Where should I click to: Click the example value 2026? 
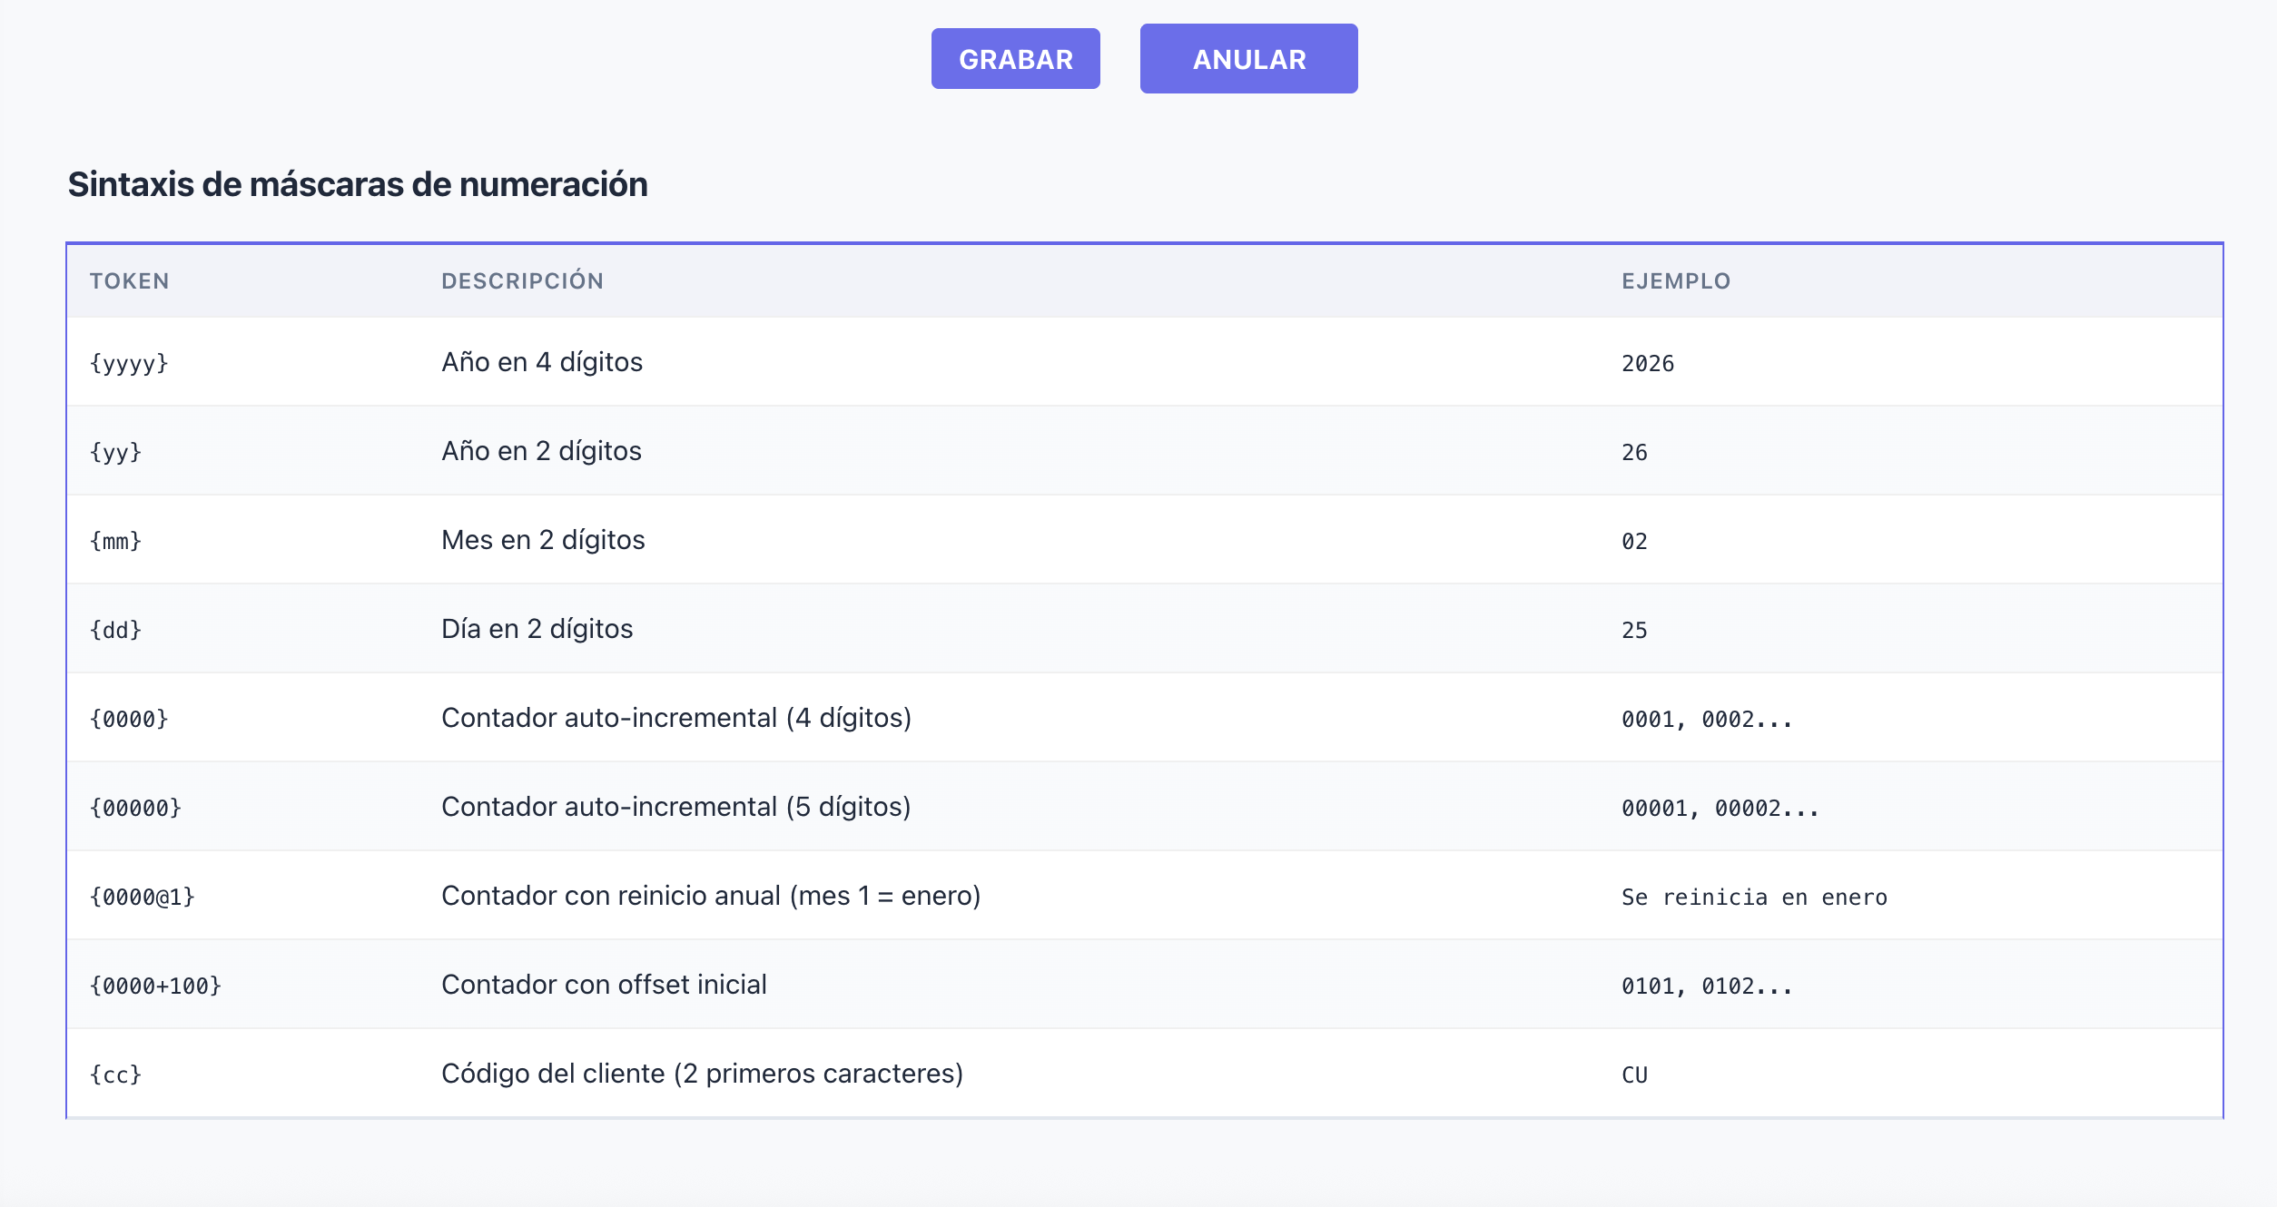click(1647, 363)
